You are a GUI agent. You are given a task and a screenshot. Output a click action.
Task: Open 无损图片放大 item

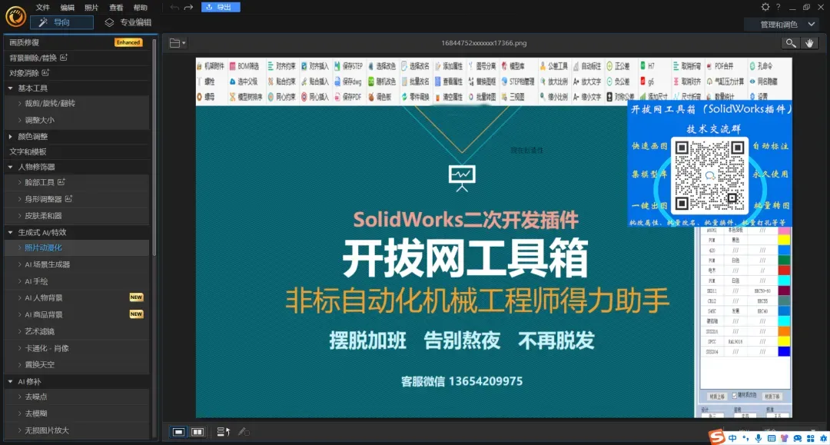(x=77, y=430)
